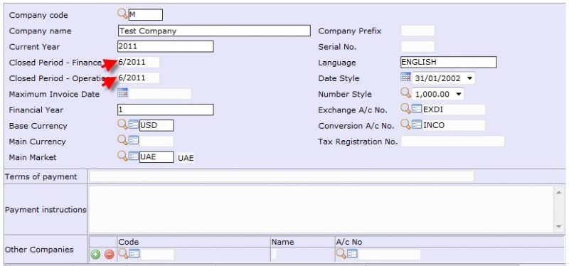This screenshot has width=569, height=266.
Task: Click the Payment instructions text area
Action: click(x=321, y=209)
